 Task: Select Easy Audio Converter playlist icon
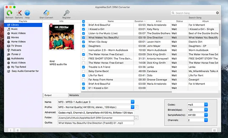tap(9, 71)
